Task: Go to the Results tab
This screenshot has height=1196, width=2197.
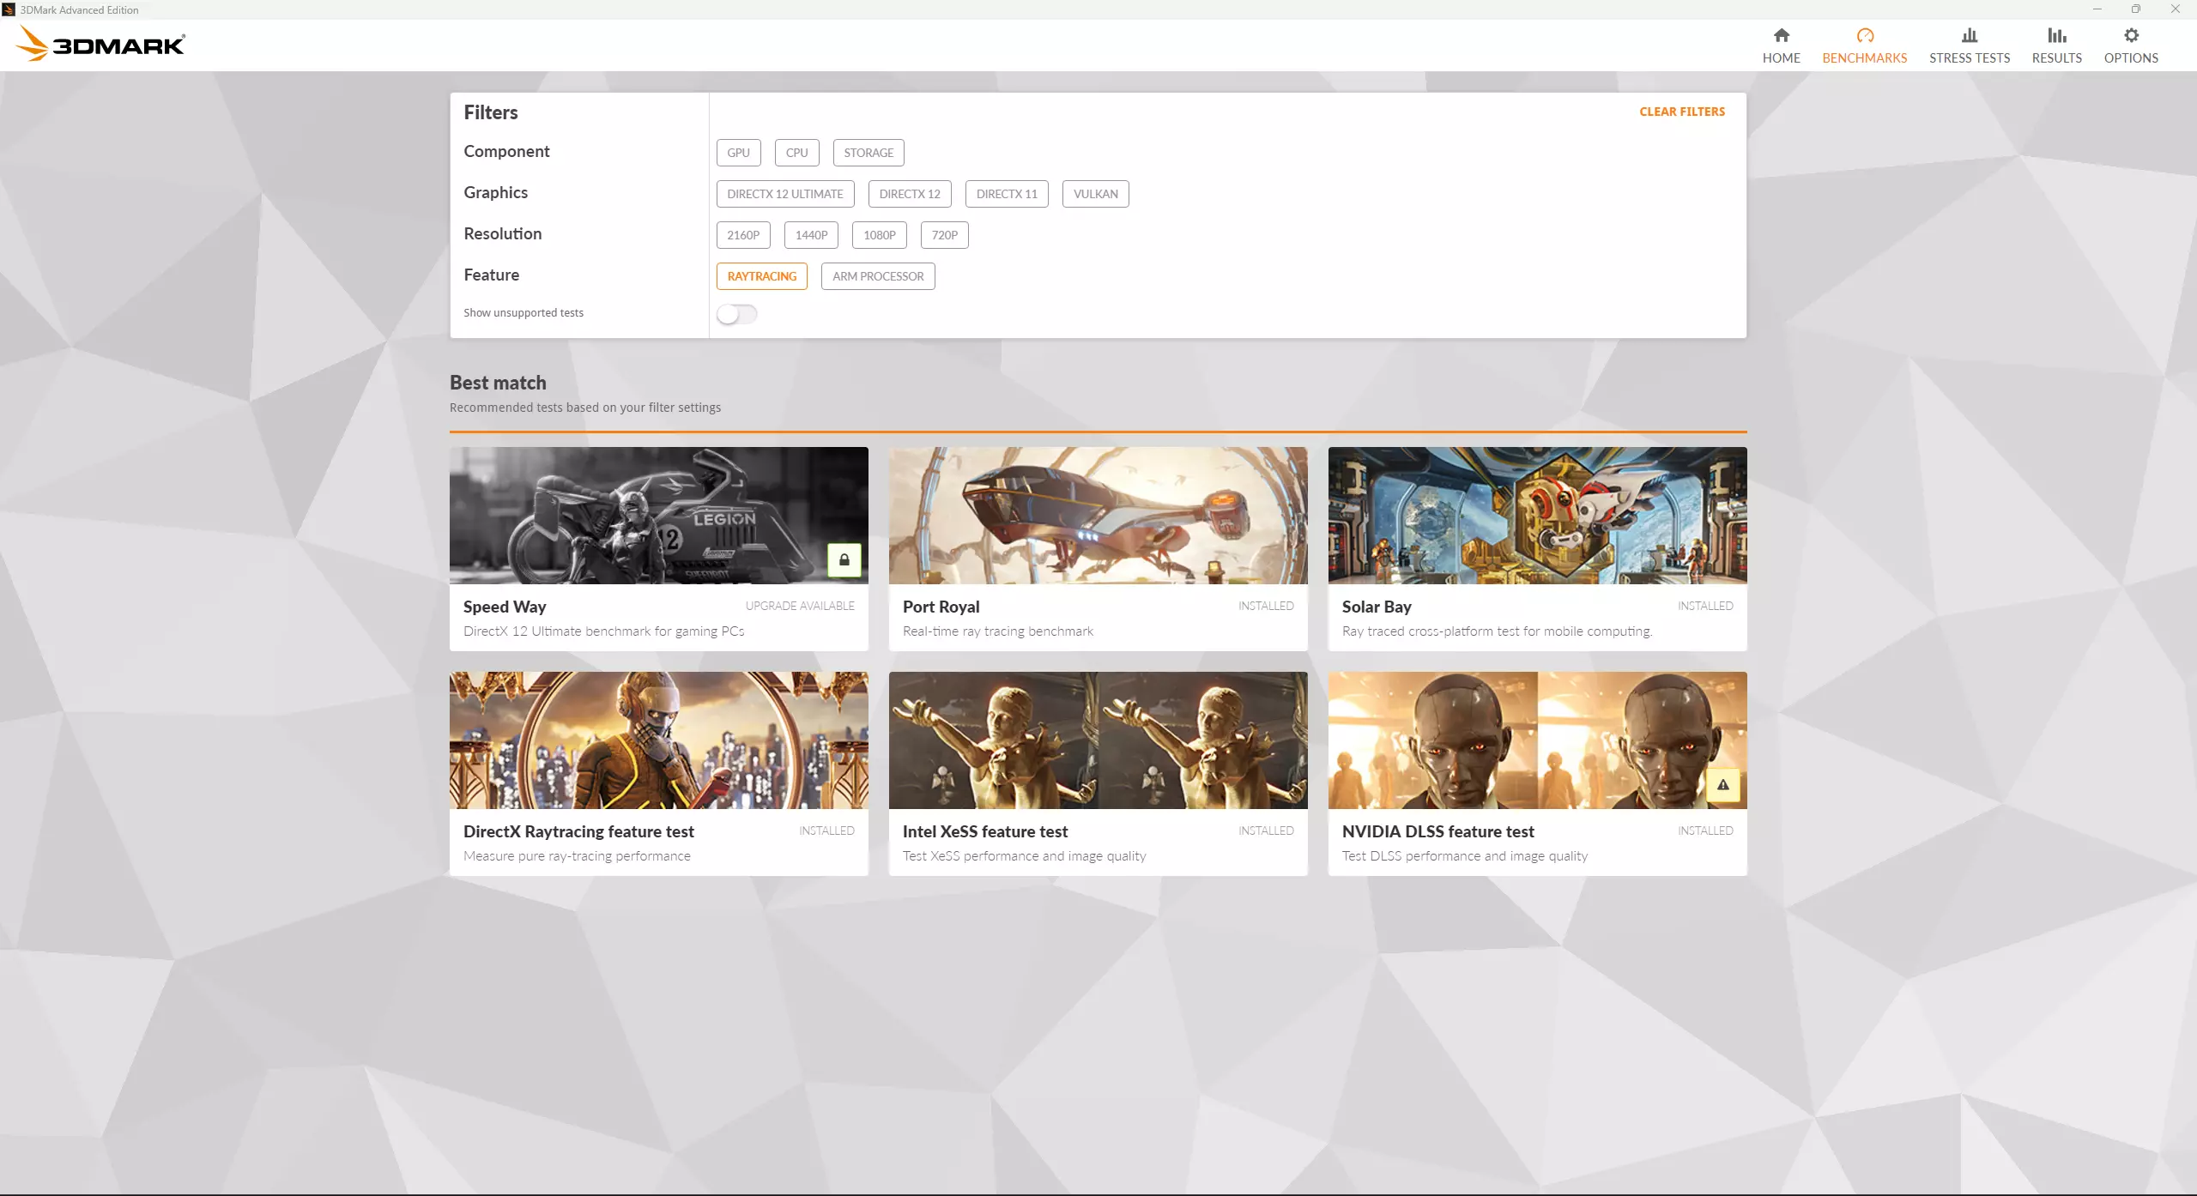Action: tap(2056, 45)
